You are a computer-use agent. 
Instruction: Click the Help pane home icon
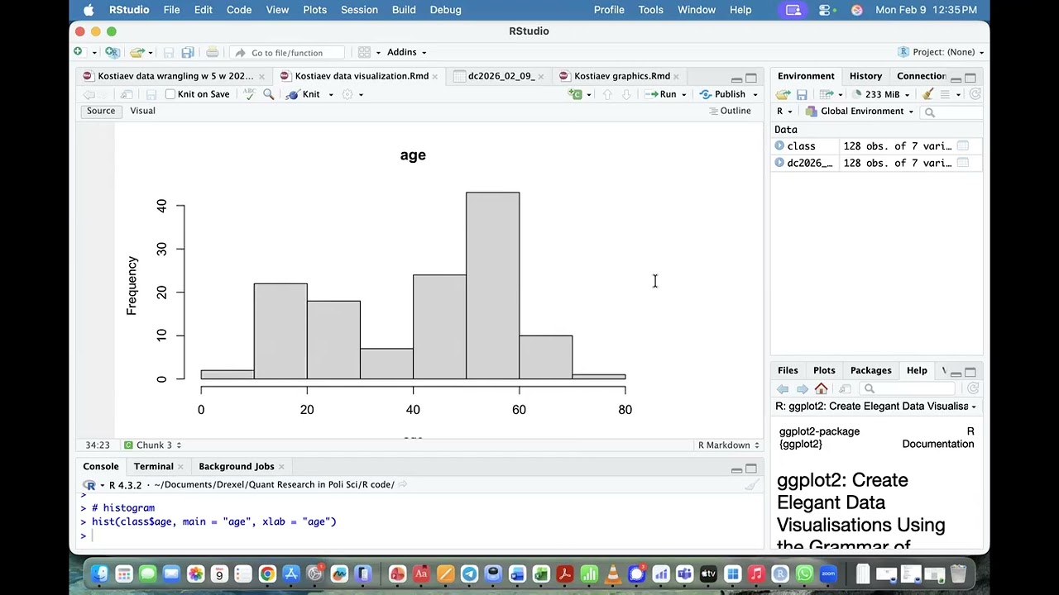(x=821, y=388)
